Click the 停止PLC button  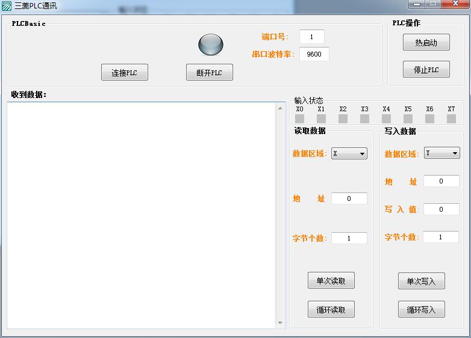(426, 69)
